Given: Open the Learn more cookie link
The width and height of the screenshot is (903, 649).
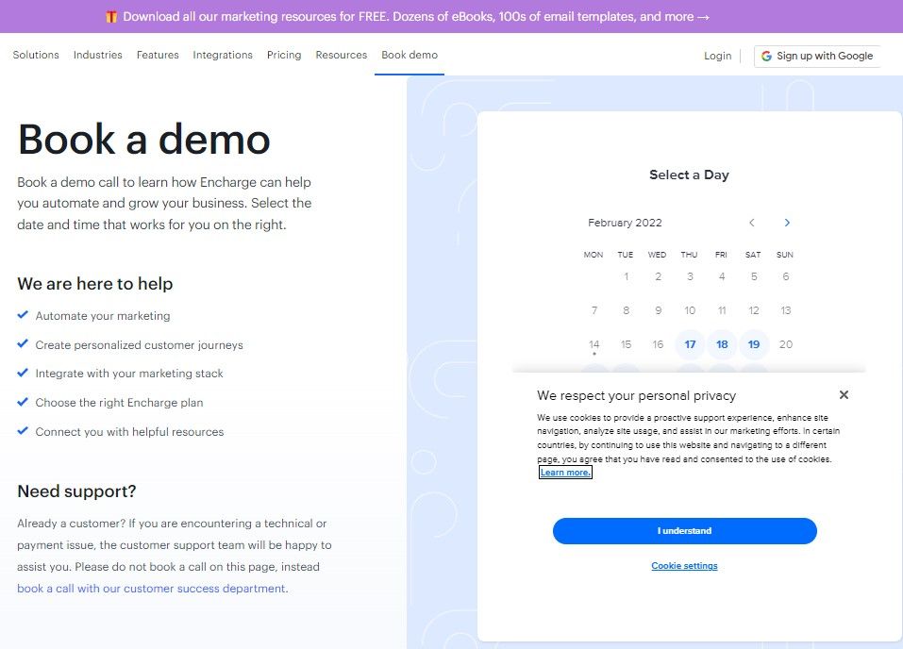Looking at the screenshot, I should [565, 473].
